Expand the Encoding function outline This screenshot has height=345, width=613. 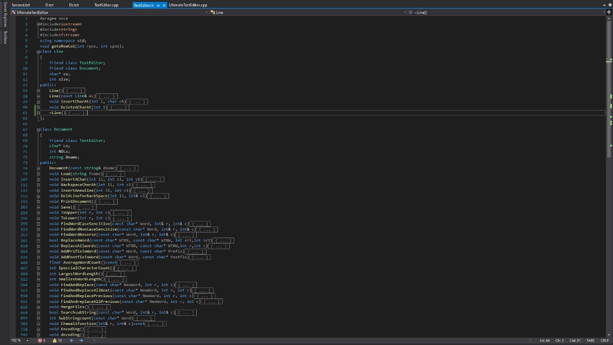tap(38, 329)
